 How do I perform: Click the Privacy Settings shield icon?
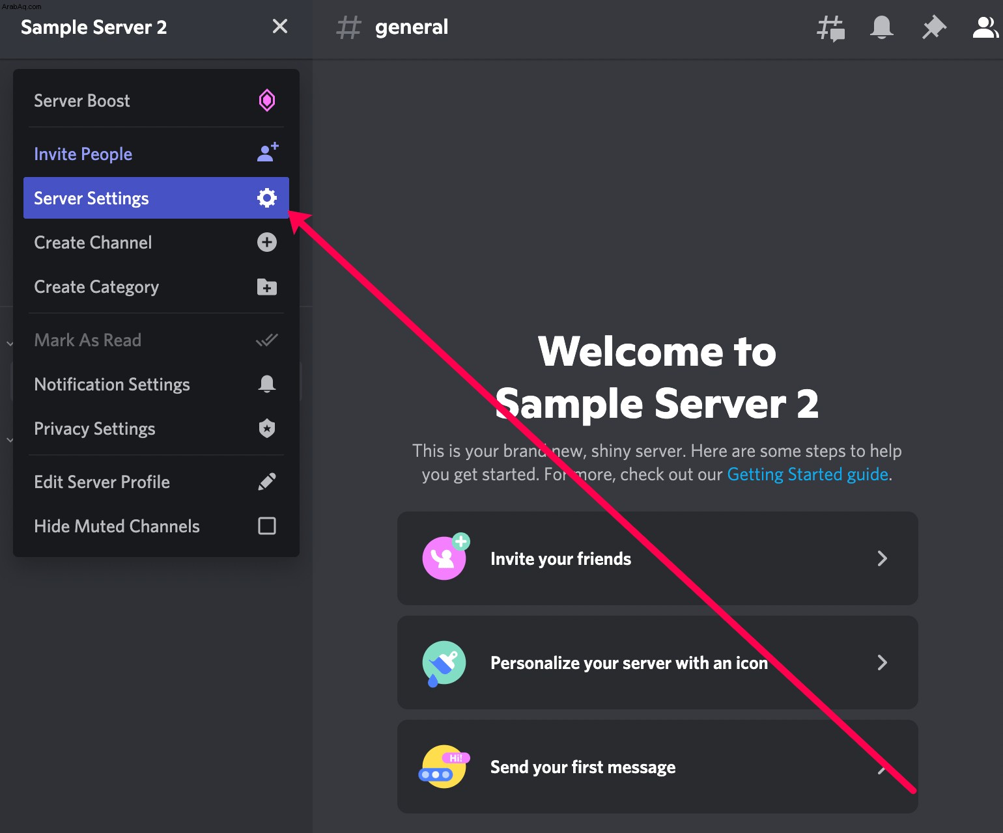pyautogui.click(x=267, y=428)
